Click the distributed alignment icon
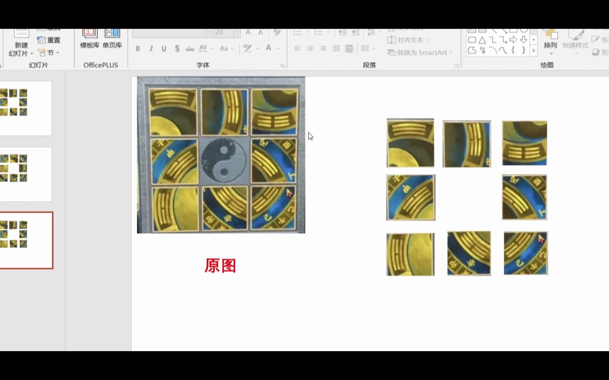Viewport: 609px width, 380px height. coord(349,49)
